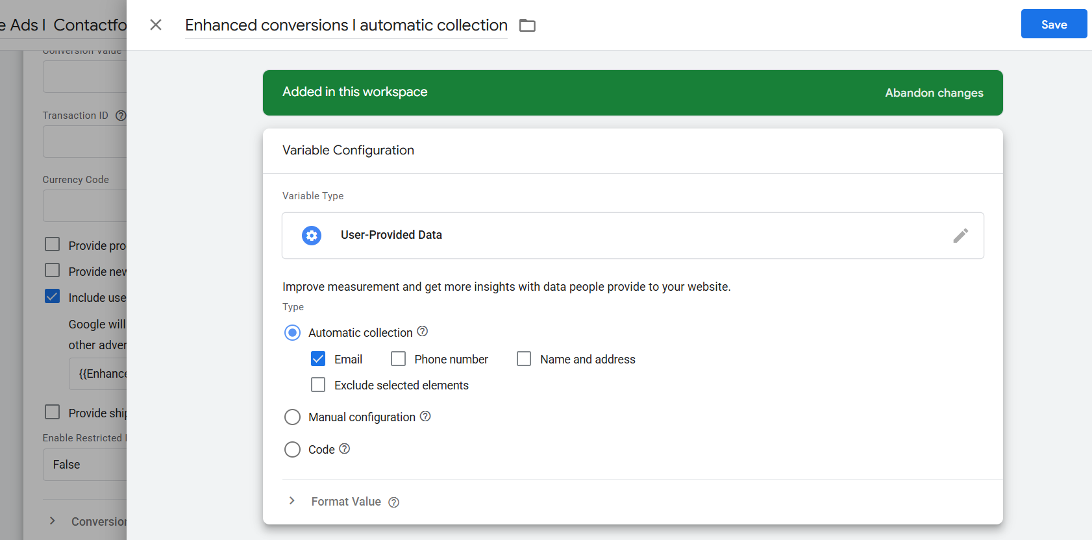
Task: Expand the Conversion section in background tag
Action: 53,521
